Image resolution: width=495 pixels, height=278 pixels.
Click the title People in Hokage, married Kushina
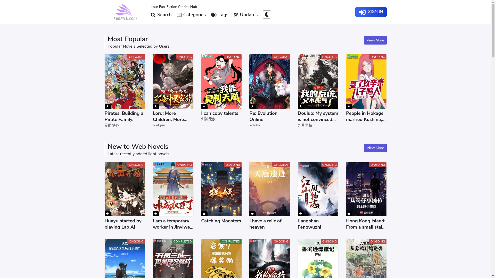[366, 116]
